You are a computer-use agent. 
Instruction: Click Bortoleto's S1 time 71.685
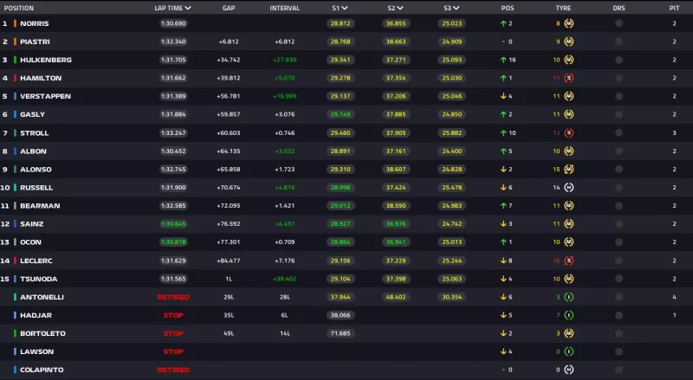coord(340,333)
